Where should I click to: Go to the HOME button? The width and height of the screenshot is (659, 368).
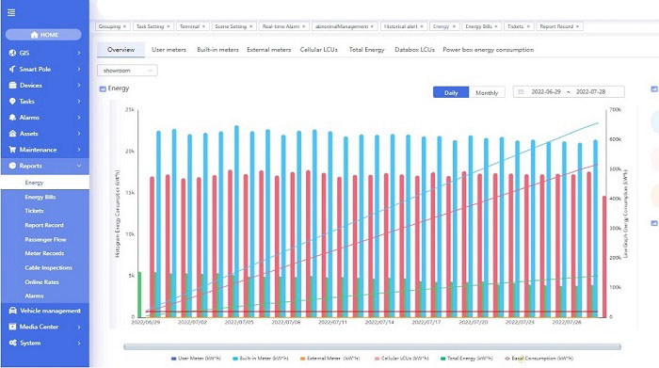[43, 35]
